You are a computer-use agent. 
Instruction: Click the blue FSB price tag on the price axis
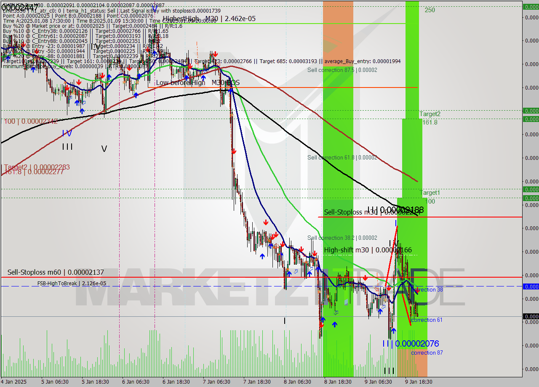point(531,286)
